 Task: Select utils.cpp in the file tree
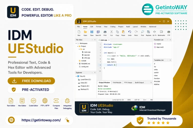pyautogui.click(x=87, y=58)
